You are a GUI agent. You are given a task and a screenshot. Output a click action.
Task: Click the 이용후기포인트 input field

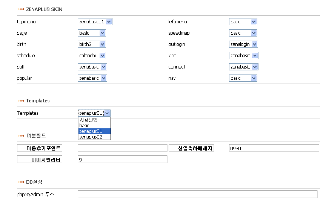click(122, 148)
